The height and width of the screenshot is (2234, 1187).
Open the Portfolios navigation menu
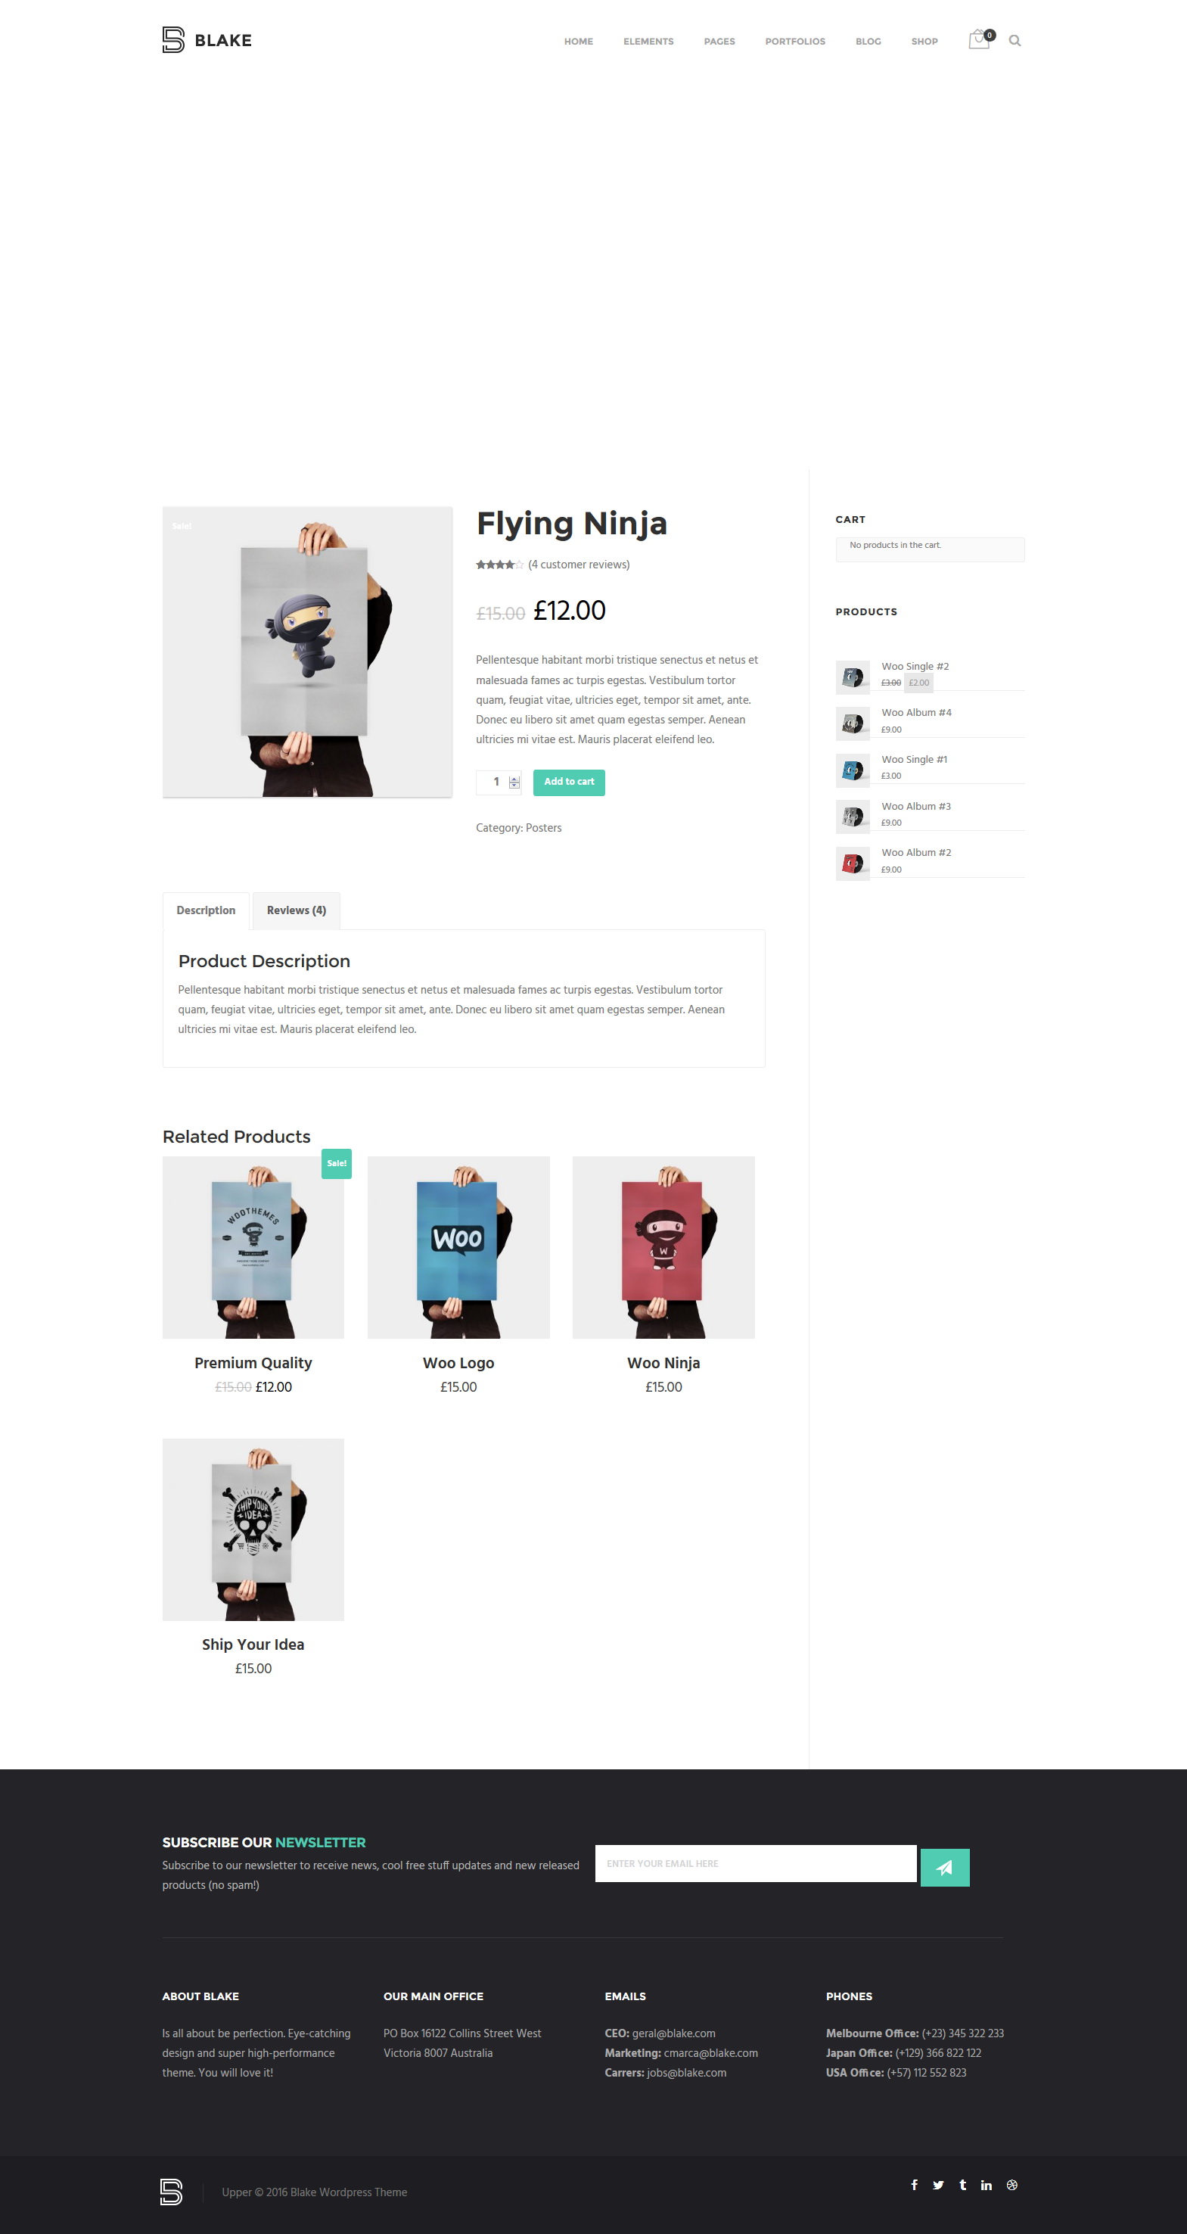(794, 42)
